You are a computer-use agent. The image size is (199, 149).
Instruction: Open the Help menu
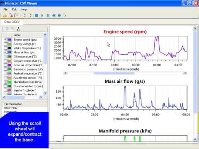[24, 10]
